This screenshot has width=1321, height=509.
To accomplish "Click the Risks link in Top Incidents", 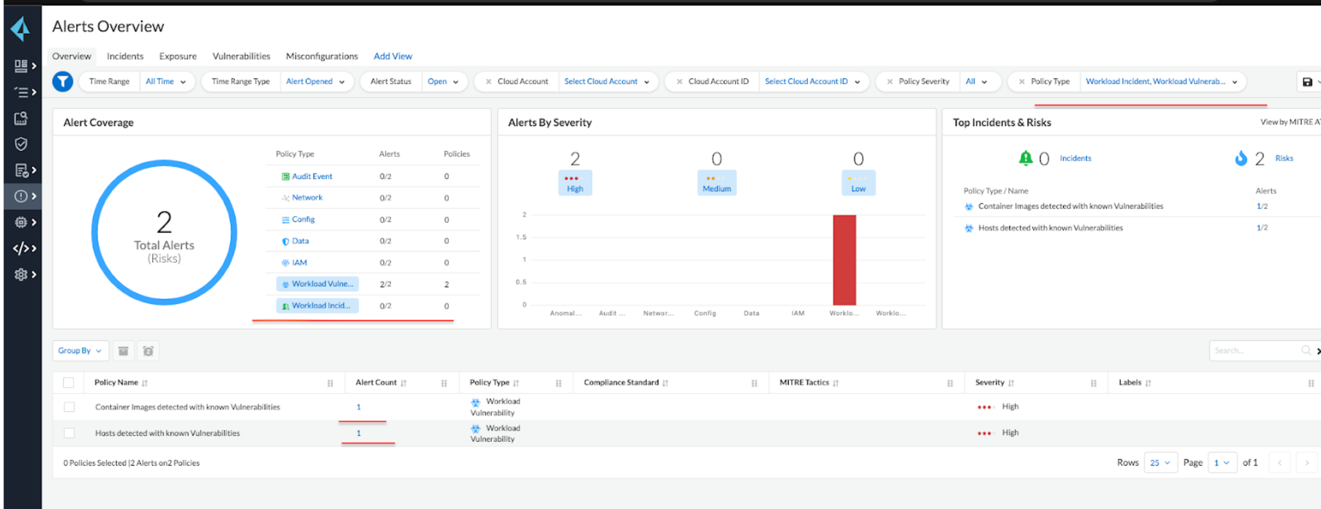I will point(1284,159).
